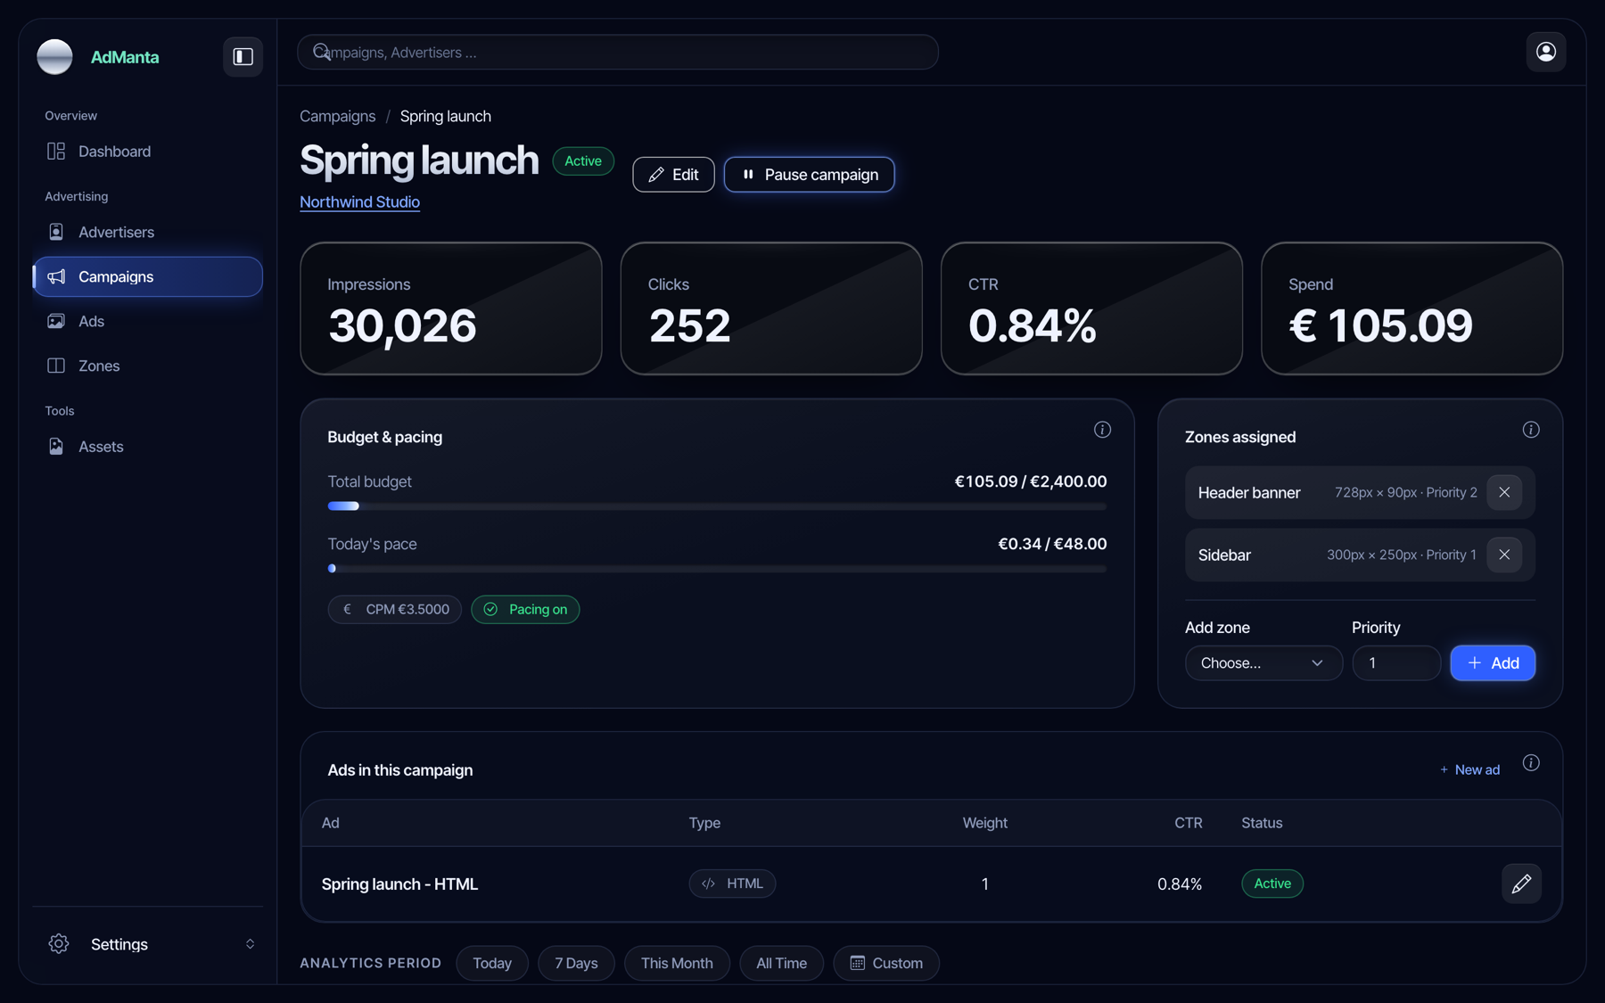The image size is (1605, 1003).
Task: Click the search magnifier icon
Action: pyautogui.click(x=321, y=52)
